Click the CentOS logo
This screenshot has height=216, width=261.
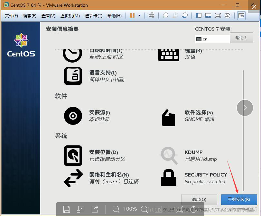21,45
